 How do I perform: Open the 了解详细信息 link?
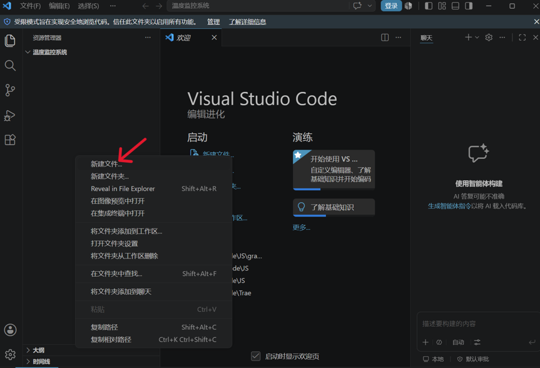[x=248, y=22]
